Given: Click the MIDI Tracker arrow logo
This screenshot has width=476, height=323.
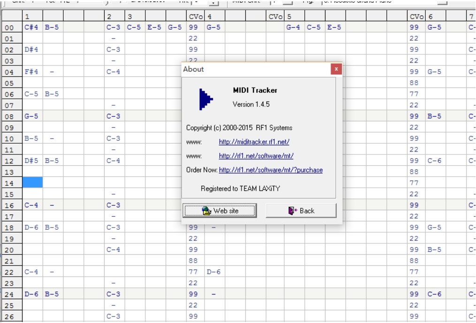Looking at the screenshot, I should point(205,98).
